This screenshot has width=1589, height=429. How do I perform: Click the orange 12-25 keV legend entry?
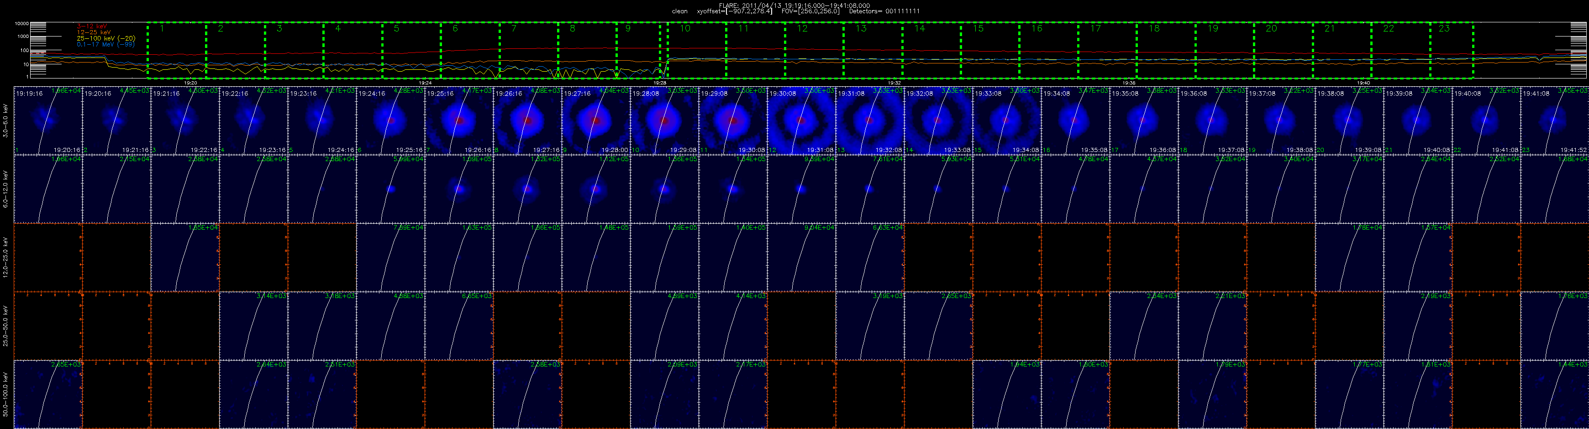(x=94, y=32)
